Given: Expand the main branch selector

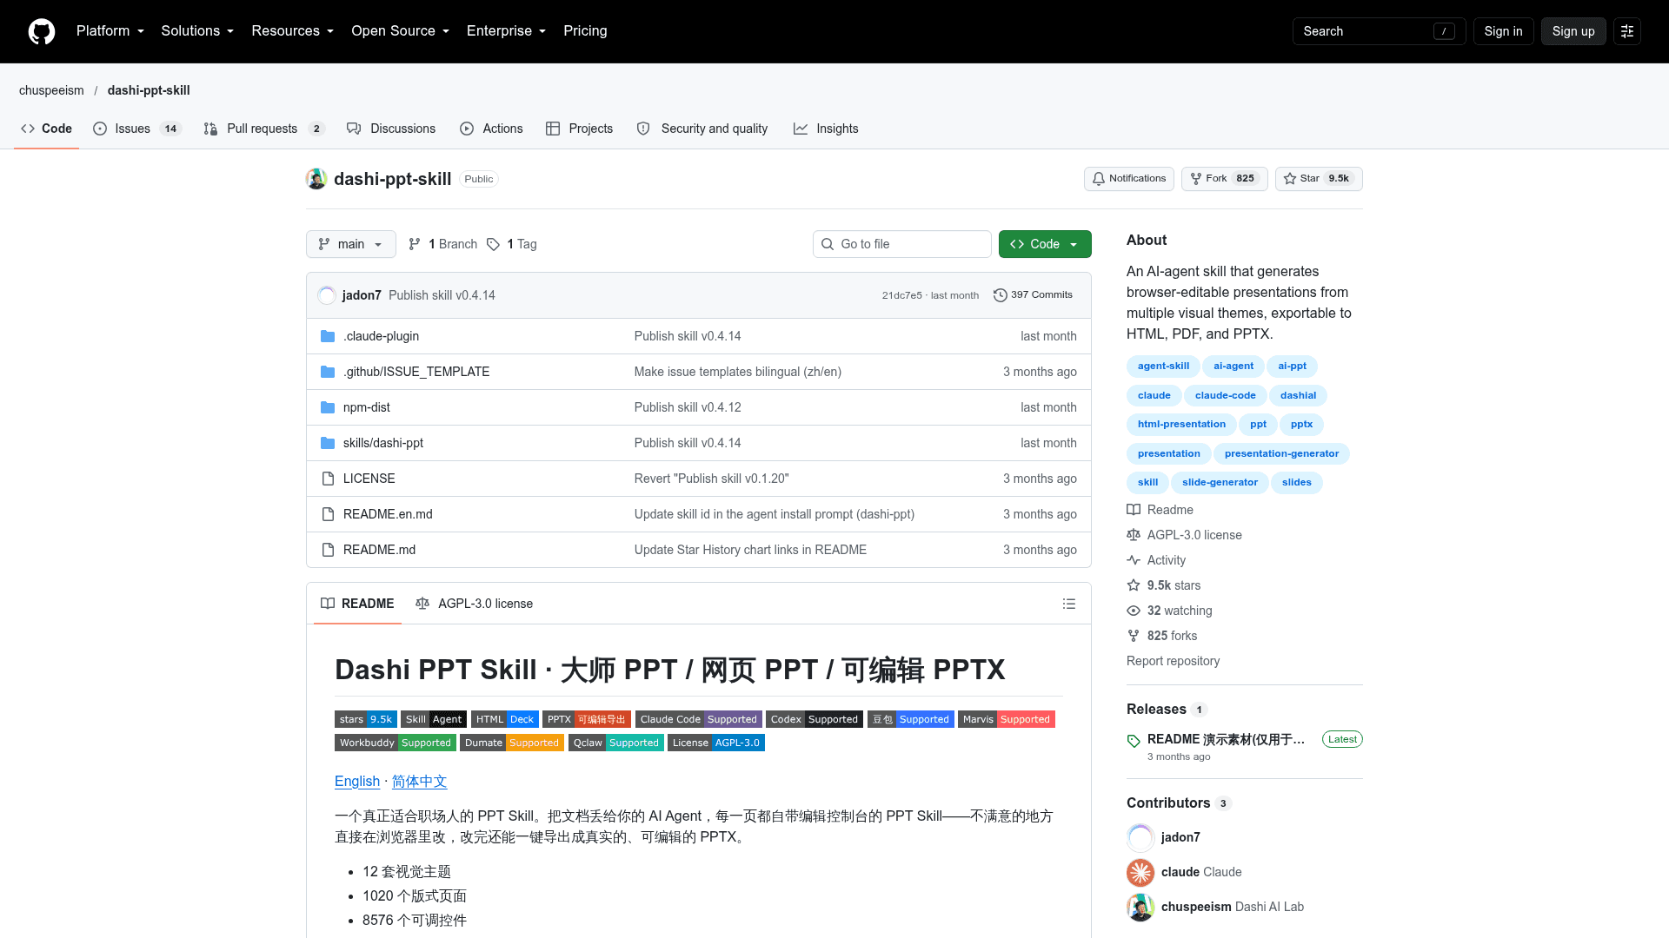Looking at the screenshot, I should [350, 244].
